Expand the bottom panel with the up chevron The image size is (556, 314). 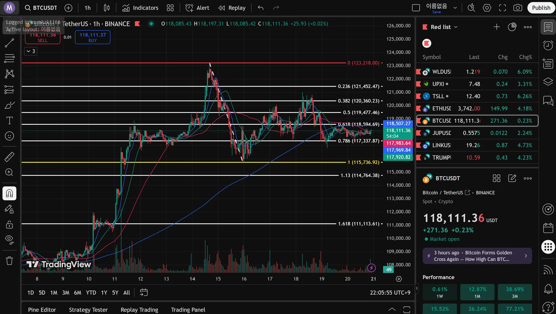(392, 309)
